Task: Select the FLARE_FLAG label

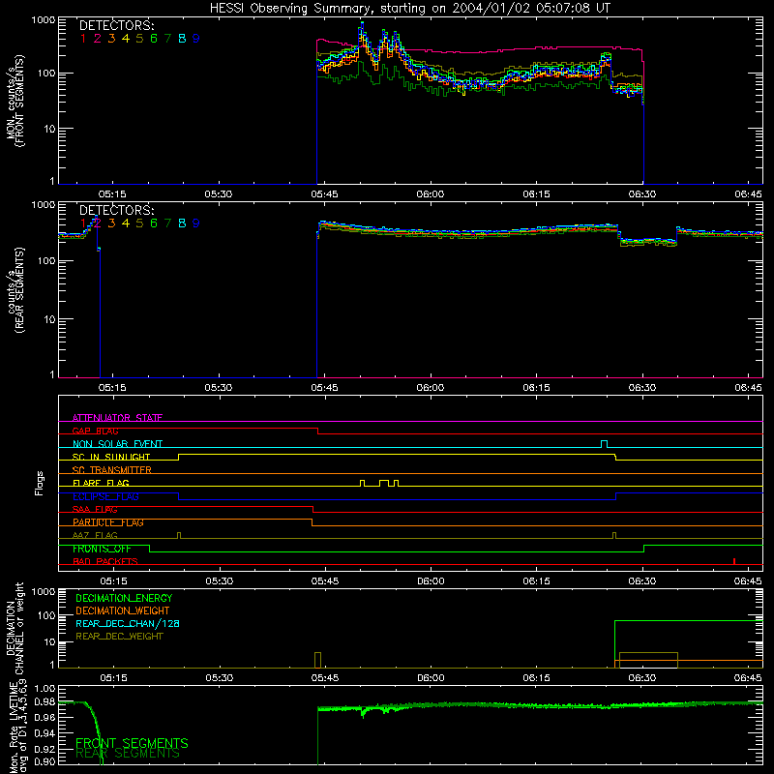Action: (x=101, y=483)
